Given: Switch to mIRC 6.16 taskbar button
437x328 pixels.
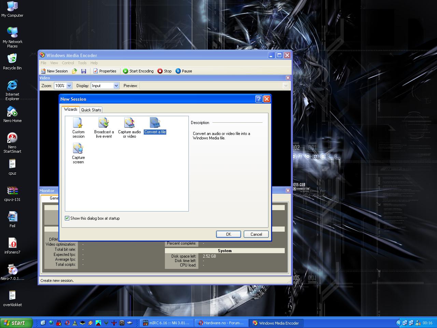Looking at the screenshot, I should click(x=166, y=323).
